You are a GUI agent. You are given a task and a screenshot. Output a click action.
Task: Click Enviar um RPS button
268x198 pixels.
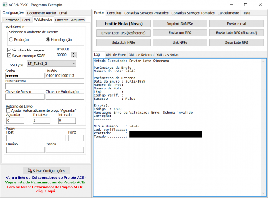click(x=180, y=33)
